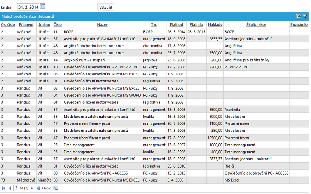
Task: Select Řidiči training cell
Action: tap(256, 166)
